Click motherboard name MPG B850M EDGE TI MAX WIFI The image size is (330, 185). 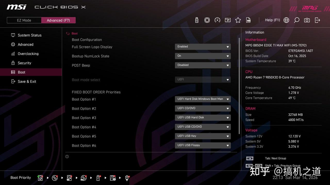[x=276, y=45]
